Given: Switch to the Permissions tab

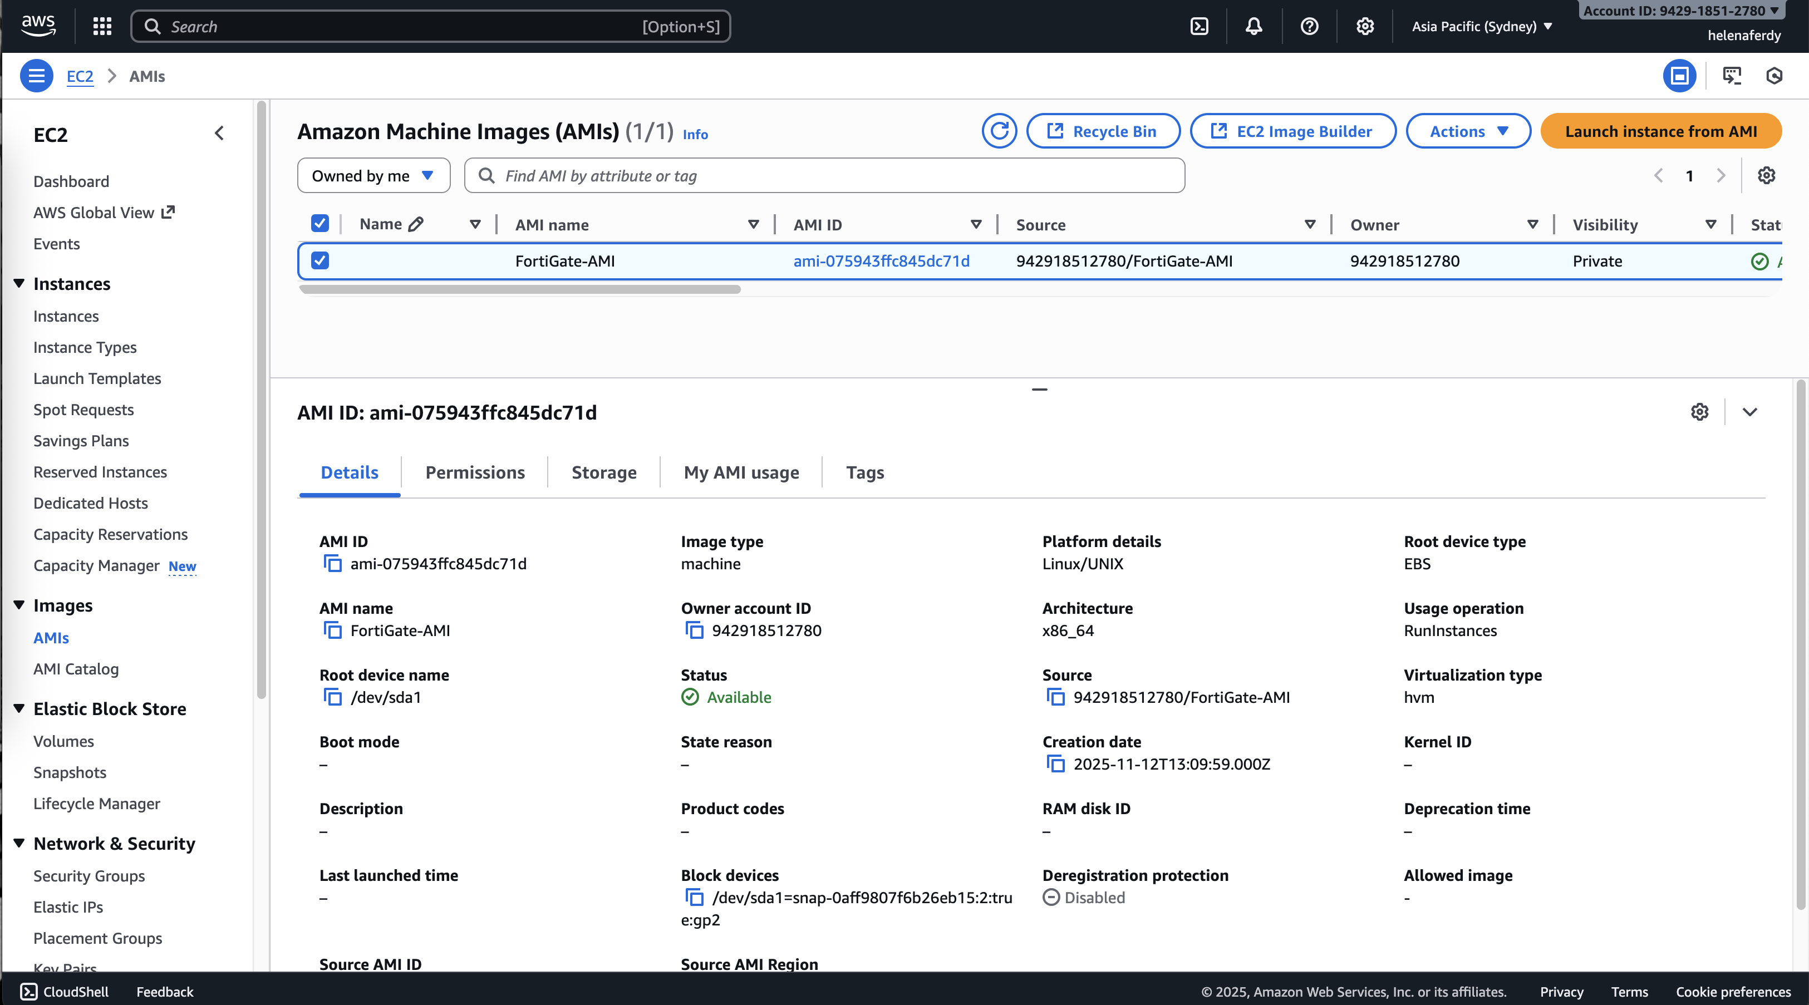Looking at the screenshot, I should point(475,472).
